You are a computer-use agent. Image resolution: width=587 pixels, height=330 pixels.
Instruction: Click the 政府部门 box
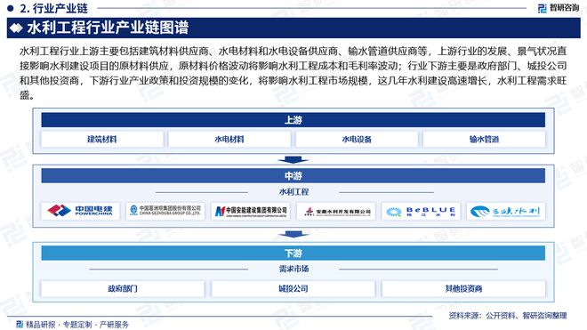click(123, 288)
